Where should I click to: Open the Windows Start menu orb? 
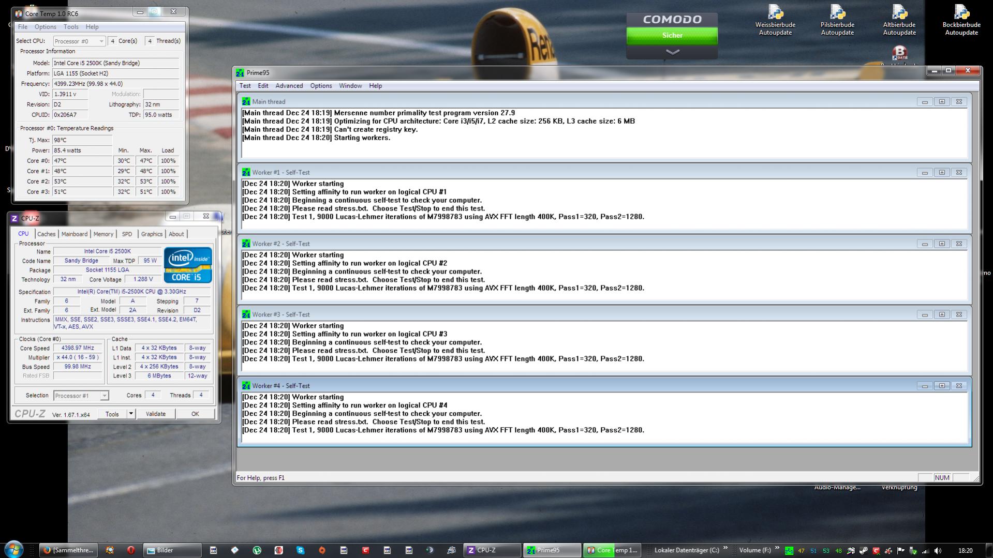pos(13,549)
